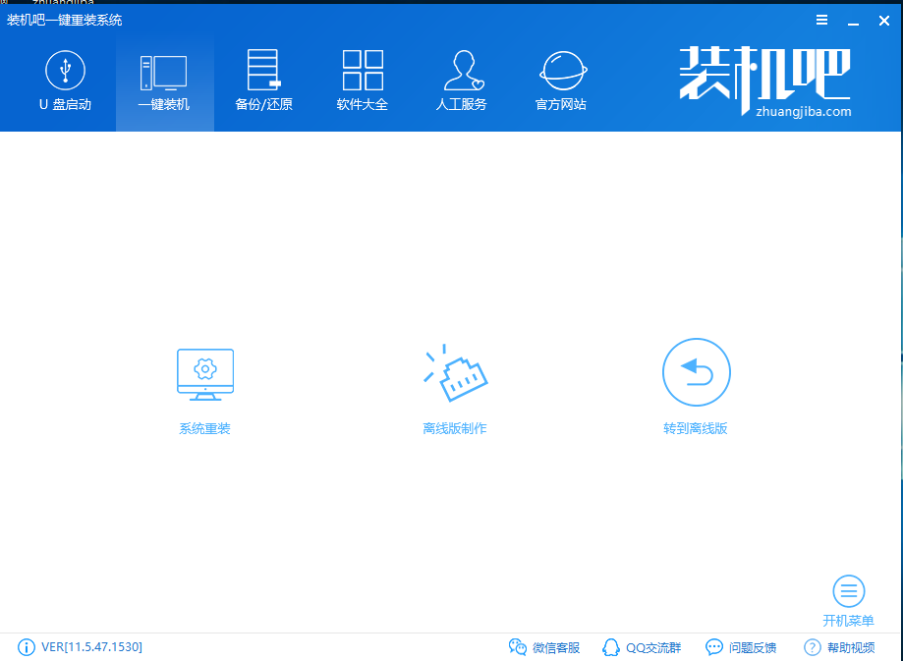Select the 一键装机 tab
The height and width of the screenshot is (661, 903).
(x=164, y=81)
